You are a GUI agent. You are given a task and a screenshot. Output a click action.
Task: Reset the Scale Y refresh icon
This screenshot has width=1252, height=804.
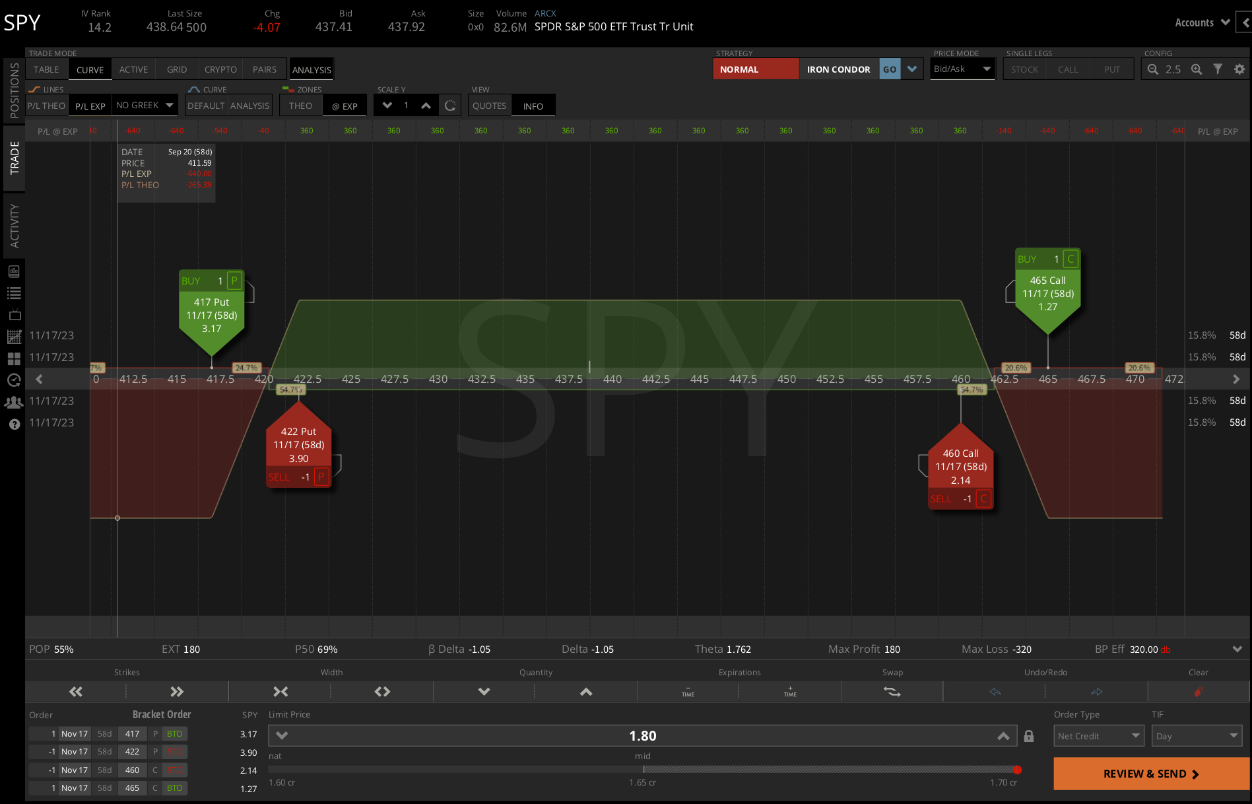(450, 106)
